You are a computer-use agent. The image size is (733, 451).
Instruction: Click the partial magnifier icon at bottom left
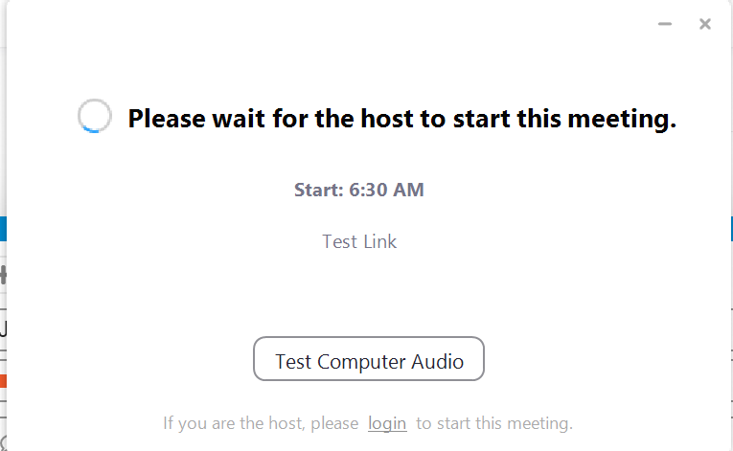[x=3, y=443]
